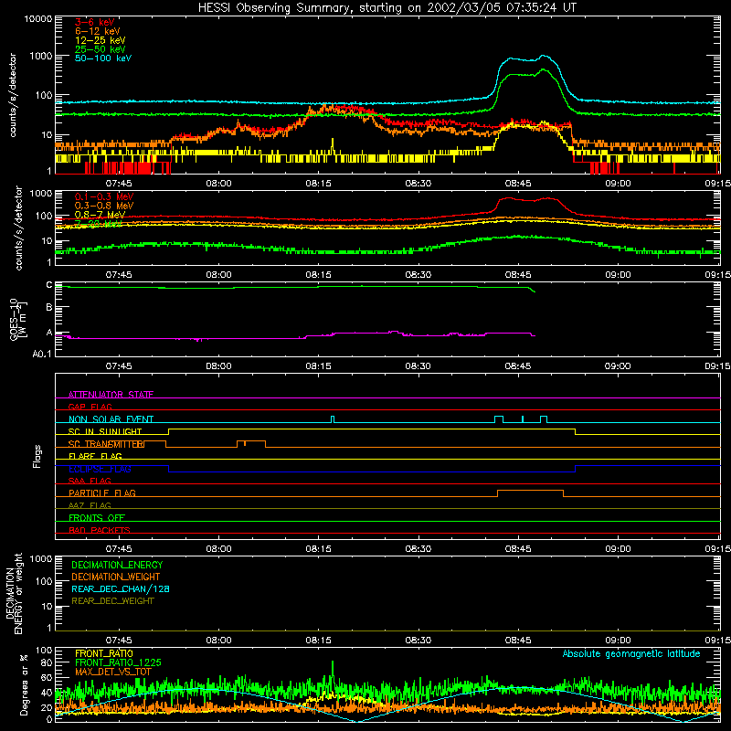Click the Absolute geomagnetic latitude label
Image resolution: width=731 pixels, height=731 pixels.
(631, 653)
